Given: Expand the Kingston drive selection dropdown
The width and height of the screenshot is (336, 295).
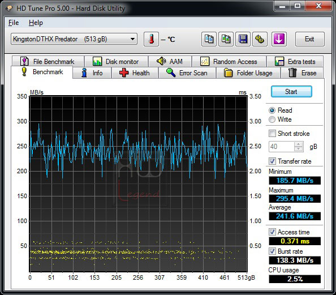Looking at the screenshot, I should click(x=74, y=39).
